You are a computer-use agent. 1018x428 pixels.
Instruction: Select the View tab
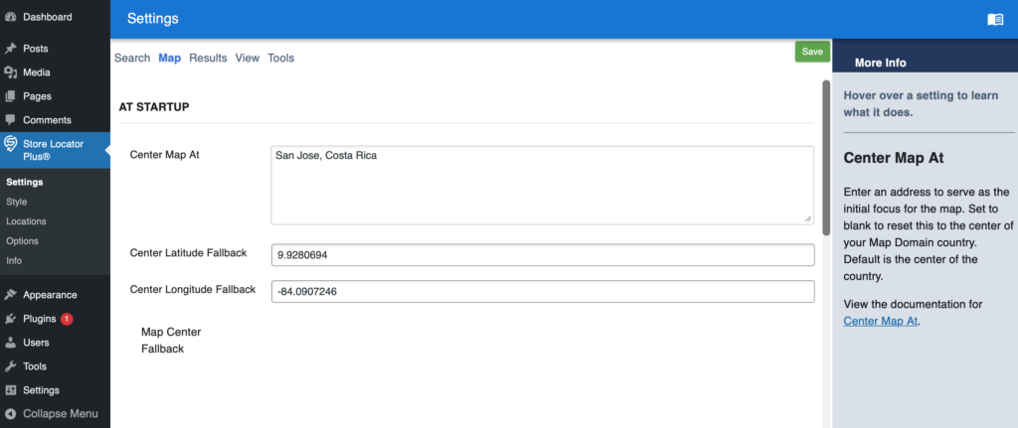click(248, 59)
